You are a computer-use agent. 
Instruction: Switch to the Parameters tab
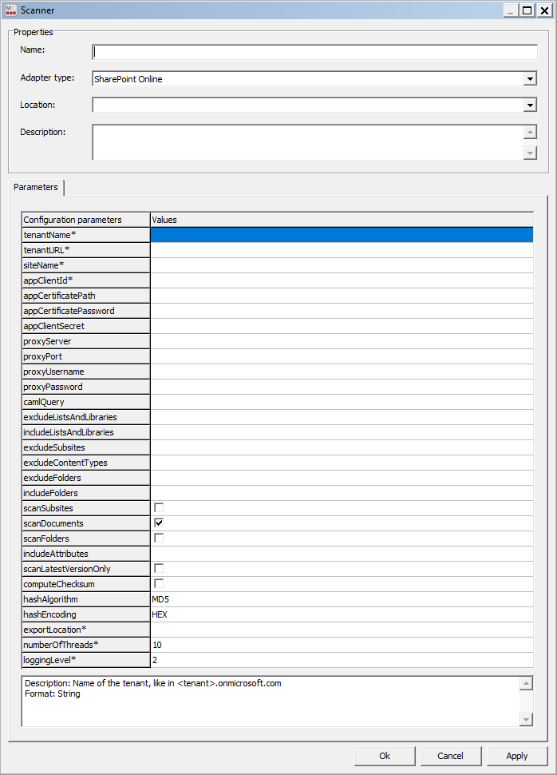point(36,187)
